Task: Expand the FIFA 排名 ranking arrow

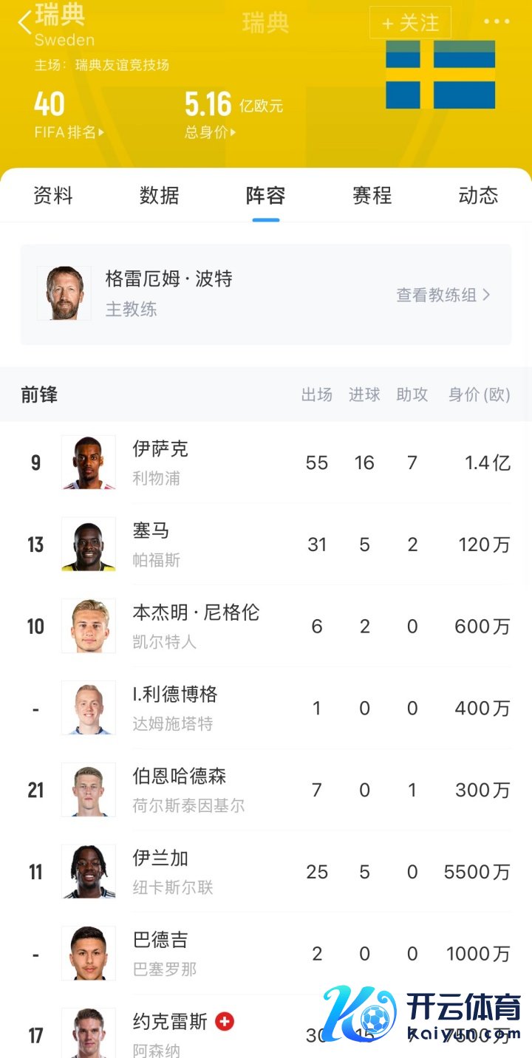Action: pos(100,133)
